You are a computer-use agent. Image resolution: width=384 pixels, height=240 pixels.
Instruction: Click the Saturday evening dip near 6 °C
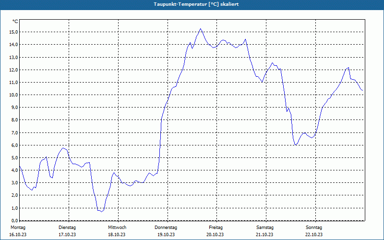coord(296,144)
